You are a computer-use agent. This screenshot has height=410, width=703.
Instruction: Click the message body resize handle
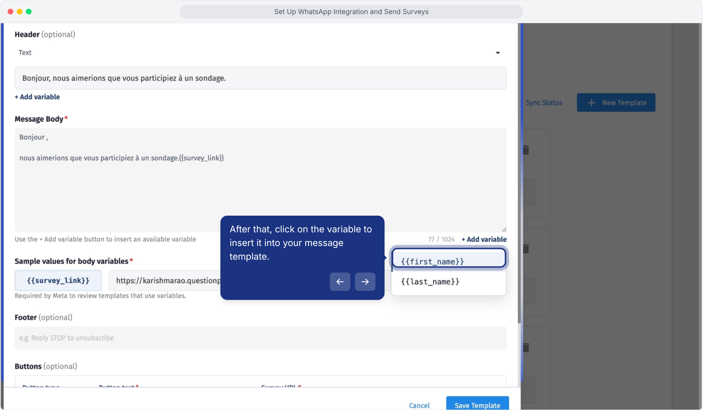(x=504, y=229)
